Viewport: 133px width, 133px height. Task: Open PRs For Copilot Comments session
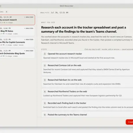17,42
